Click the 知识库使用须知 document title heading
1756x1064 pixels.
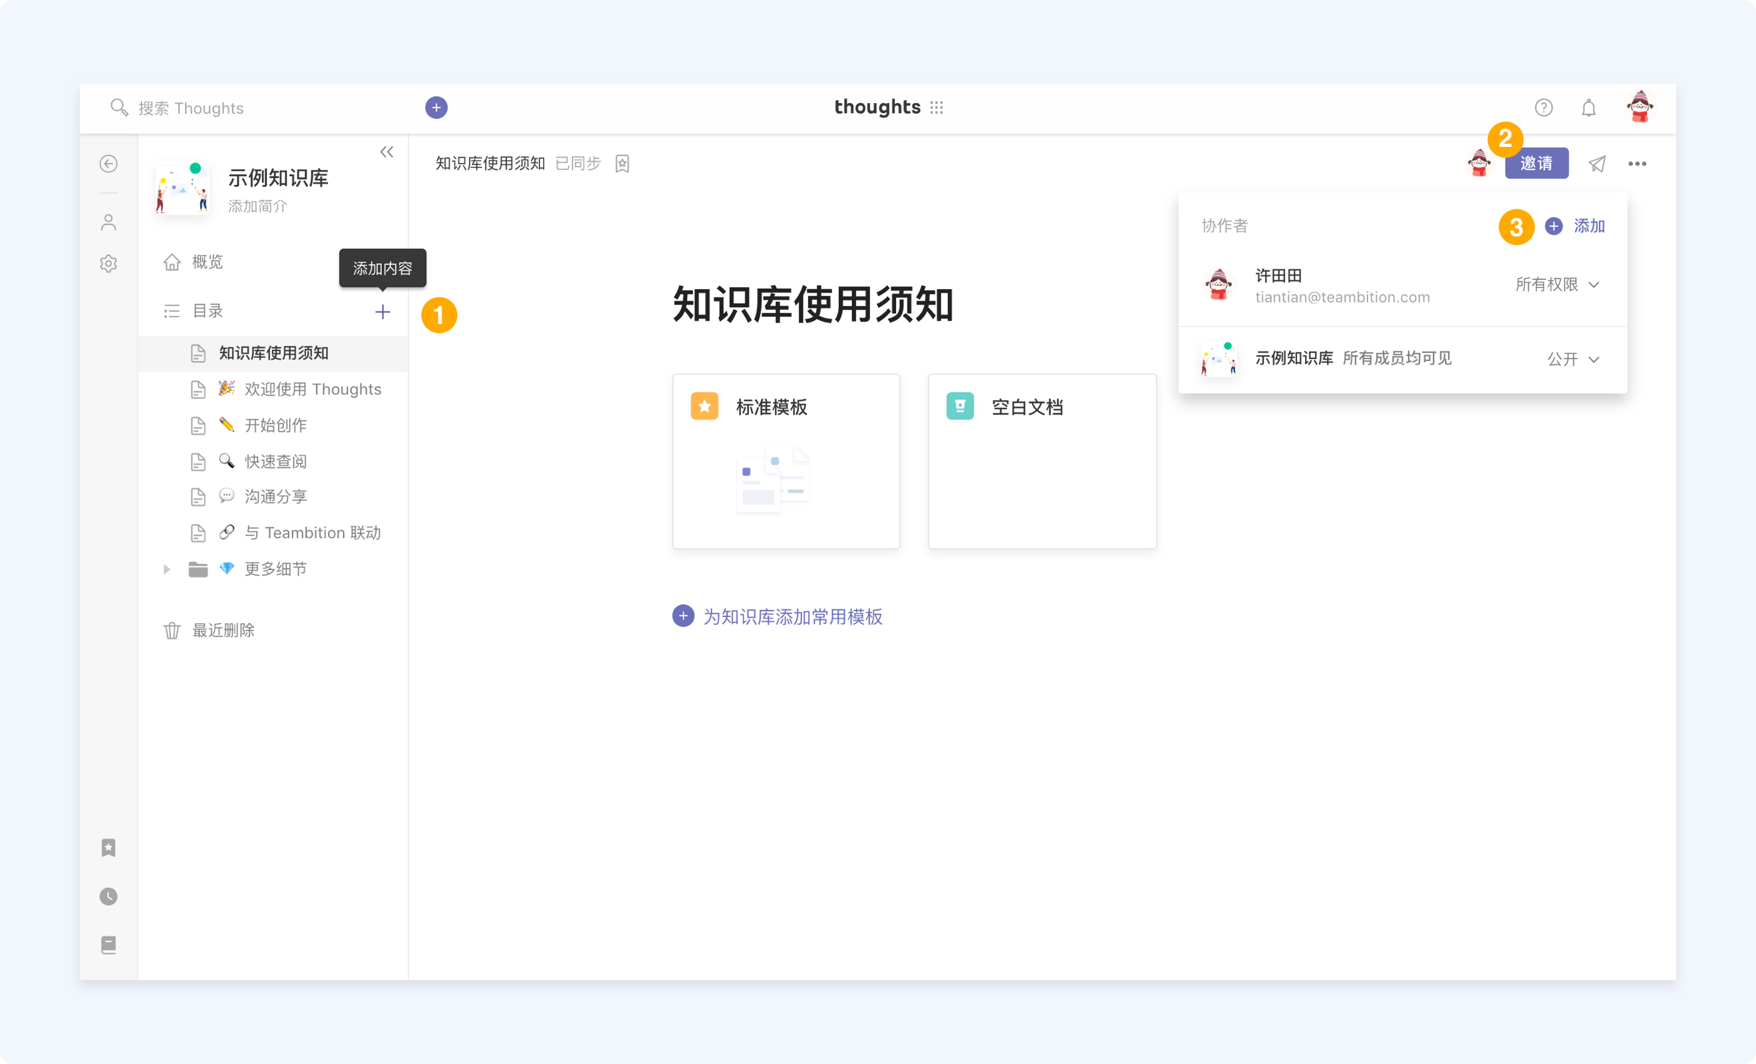(813, 305)
